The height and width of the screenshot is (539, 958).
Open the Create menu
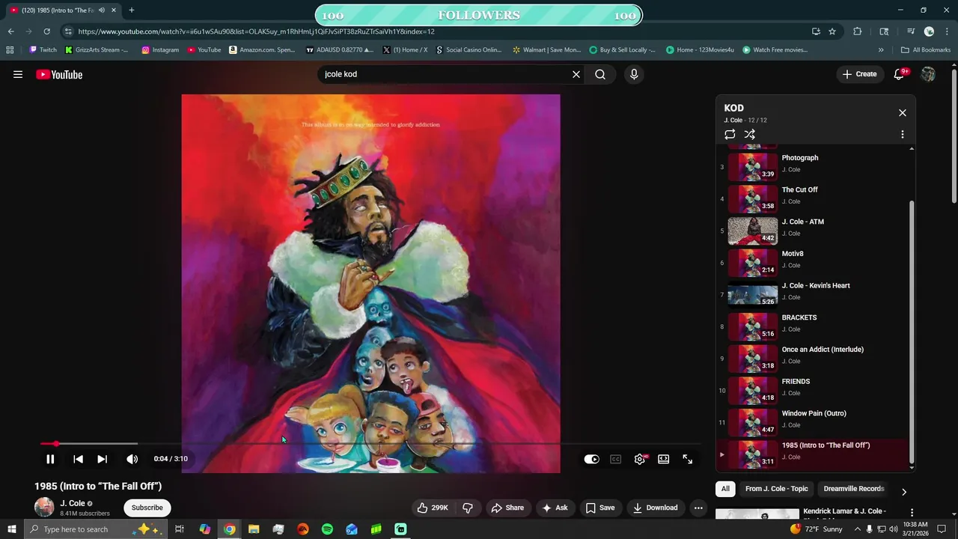coord(859,74)
